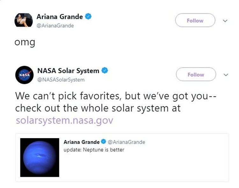Click NASA Solar System logo avatar
The height and width of the screenshot is (188, 239).
[25, 75]
